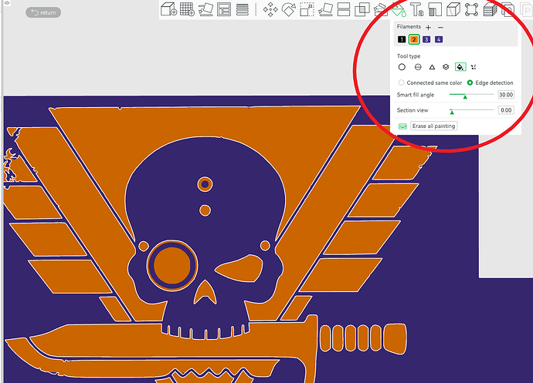Pick black filament swatch 1
Screen dimensions: 533x383
pyautogui.click(x=402, y=39)
